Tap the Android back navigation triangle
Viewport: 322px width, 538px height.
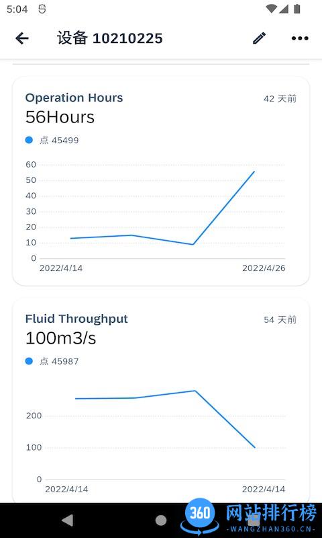[x=67, y=520]
